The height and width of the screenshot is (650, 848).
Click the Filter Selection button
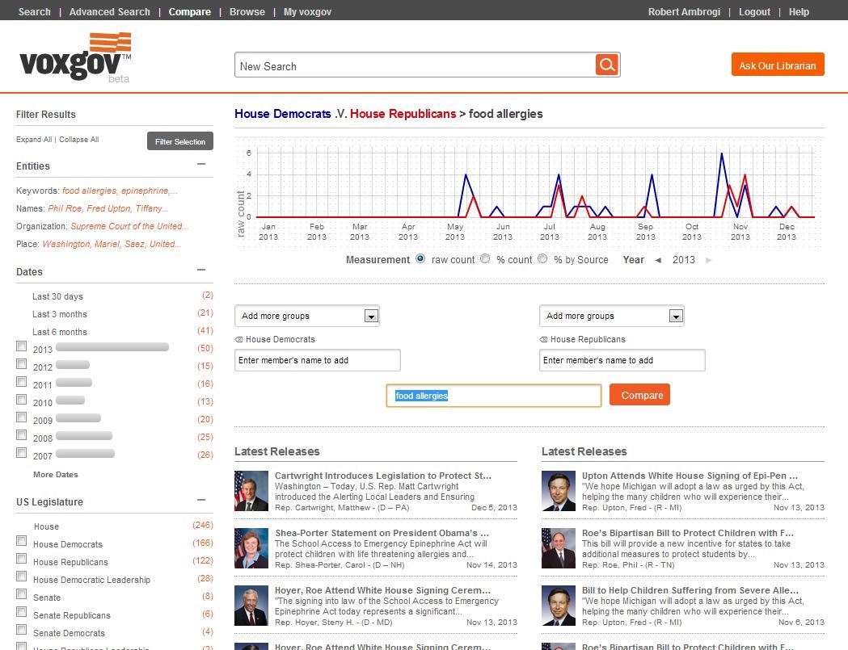[180, 141]
